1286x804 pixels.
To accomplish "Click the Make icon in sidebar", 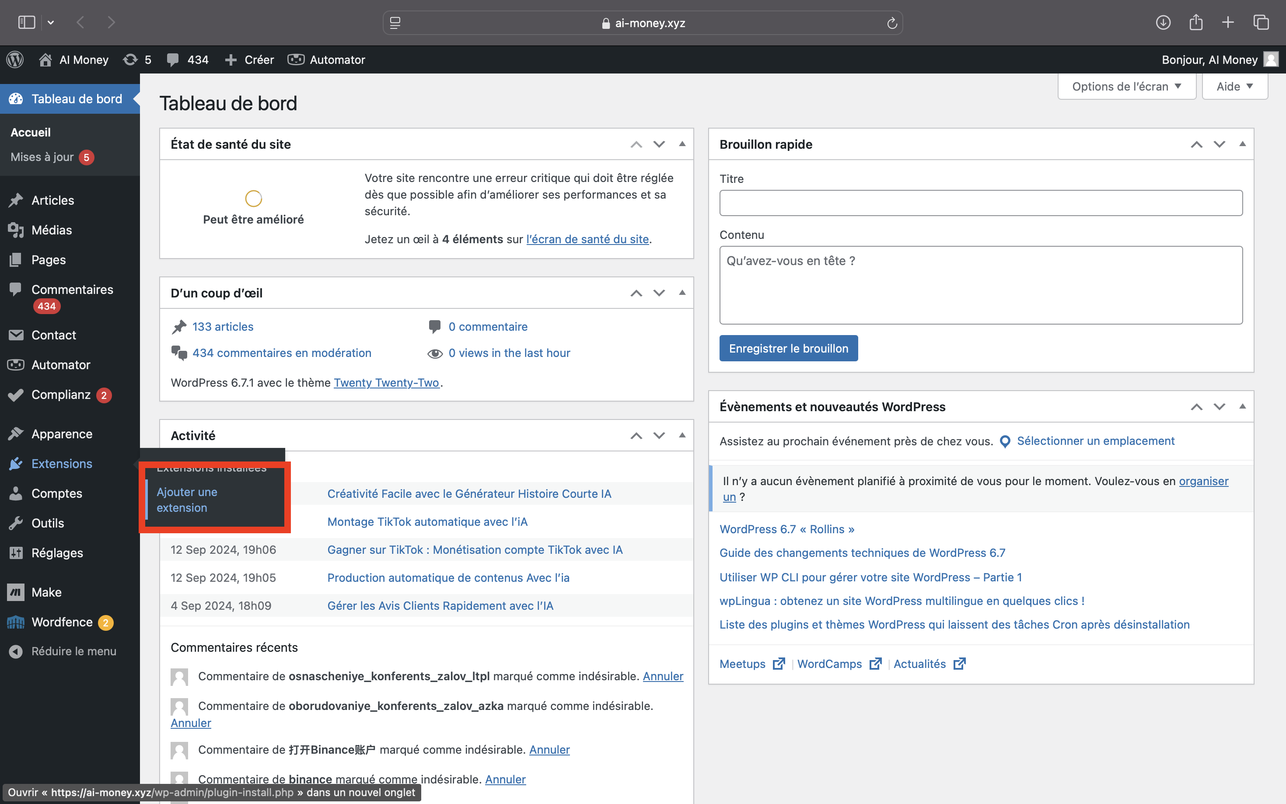I will click(17, 591).
